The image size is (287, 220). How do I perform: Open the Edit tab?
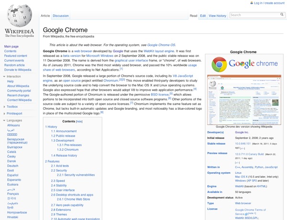[x=203, y=16]
